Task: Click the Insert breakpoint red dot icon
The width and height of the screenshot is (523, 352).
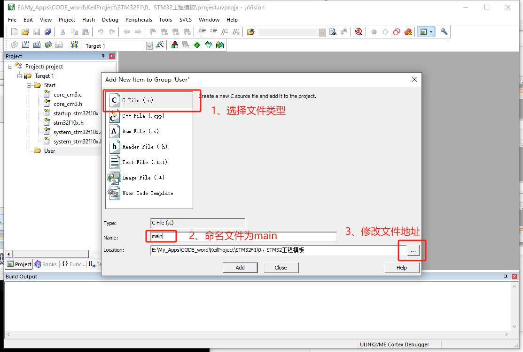Action: click(x=374, y=32)
